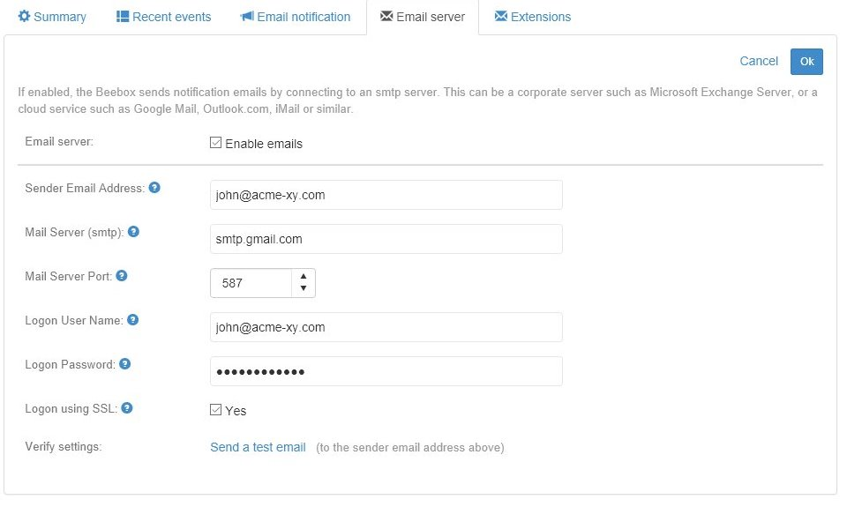The width and height of the screenshot is (847, 507).
Task: Click the Cancel link
Action: [759, 61]
